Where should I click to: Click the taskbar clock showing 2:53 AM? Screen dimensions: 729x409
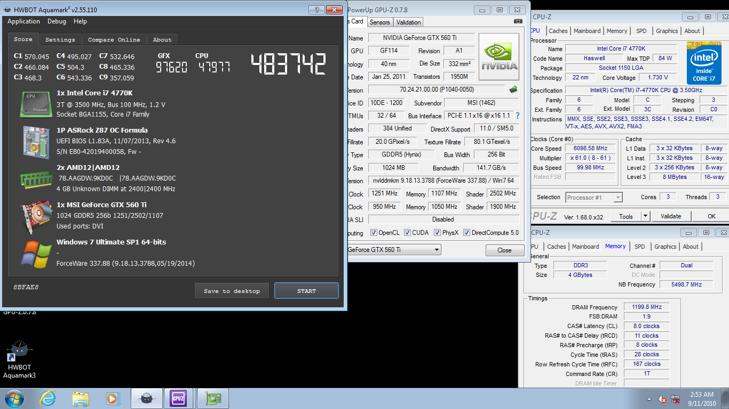701,399
